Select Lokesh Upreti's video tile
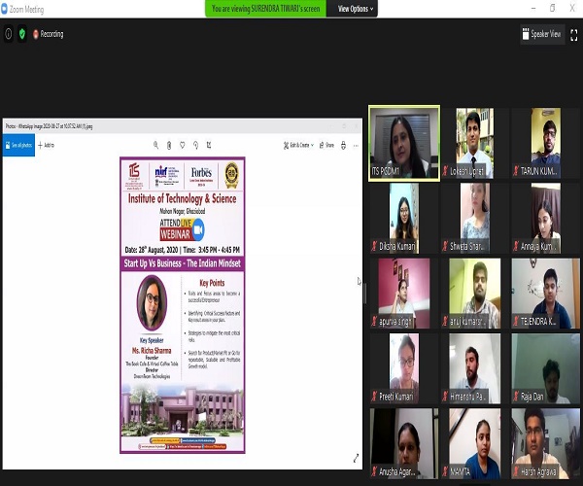Screen dimensions: 583x486 [x=474, y=143]
